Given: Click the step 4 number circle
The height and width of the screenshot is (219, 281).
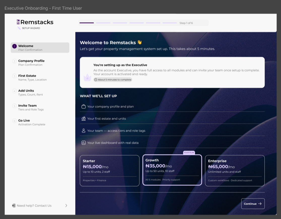Looking at the screenshot, I should (15, 91).
